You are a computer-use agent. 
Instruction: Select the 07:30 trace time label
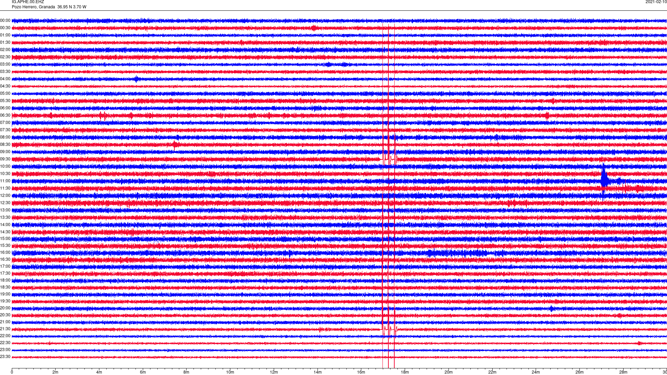[5, 130]
